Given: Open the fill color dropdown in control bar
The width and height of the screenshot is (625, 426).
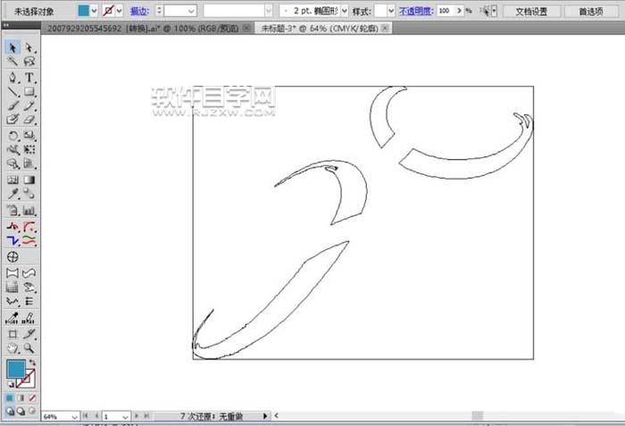Looking at the screenshot, I should click(94, 12).
